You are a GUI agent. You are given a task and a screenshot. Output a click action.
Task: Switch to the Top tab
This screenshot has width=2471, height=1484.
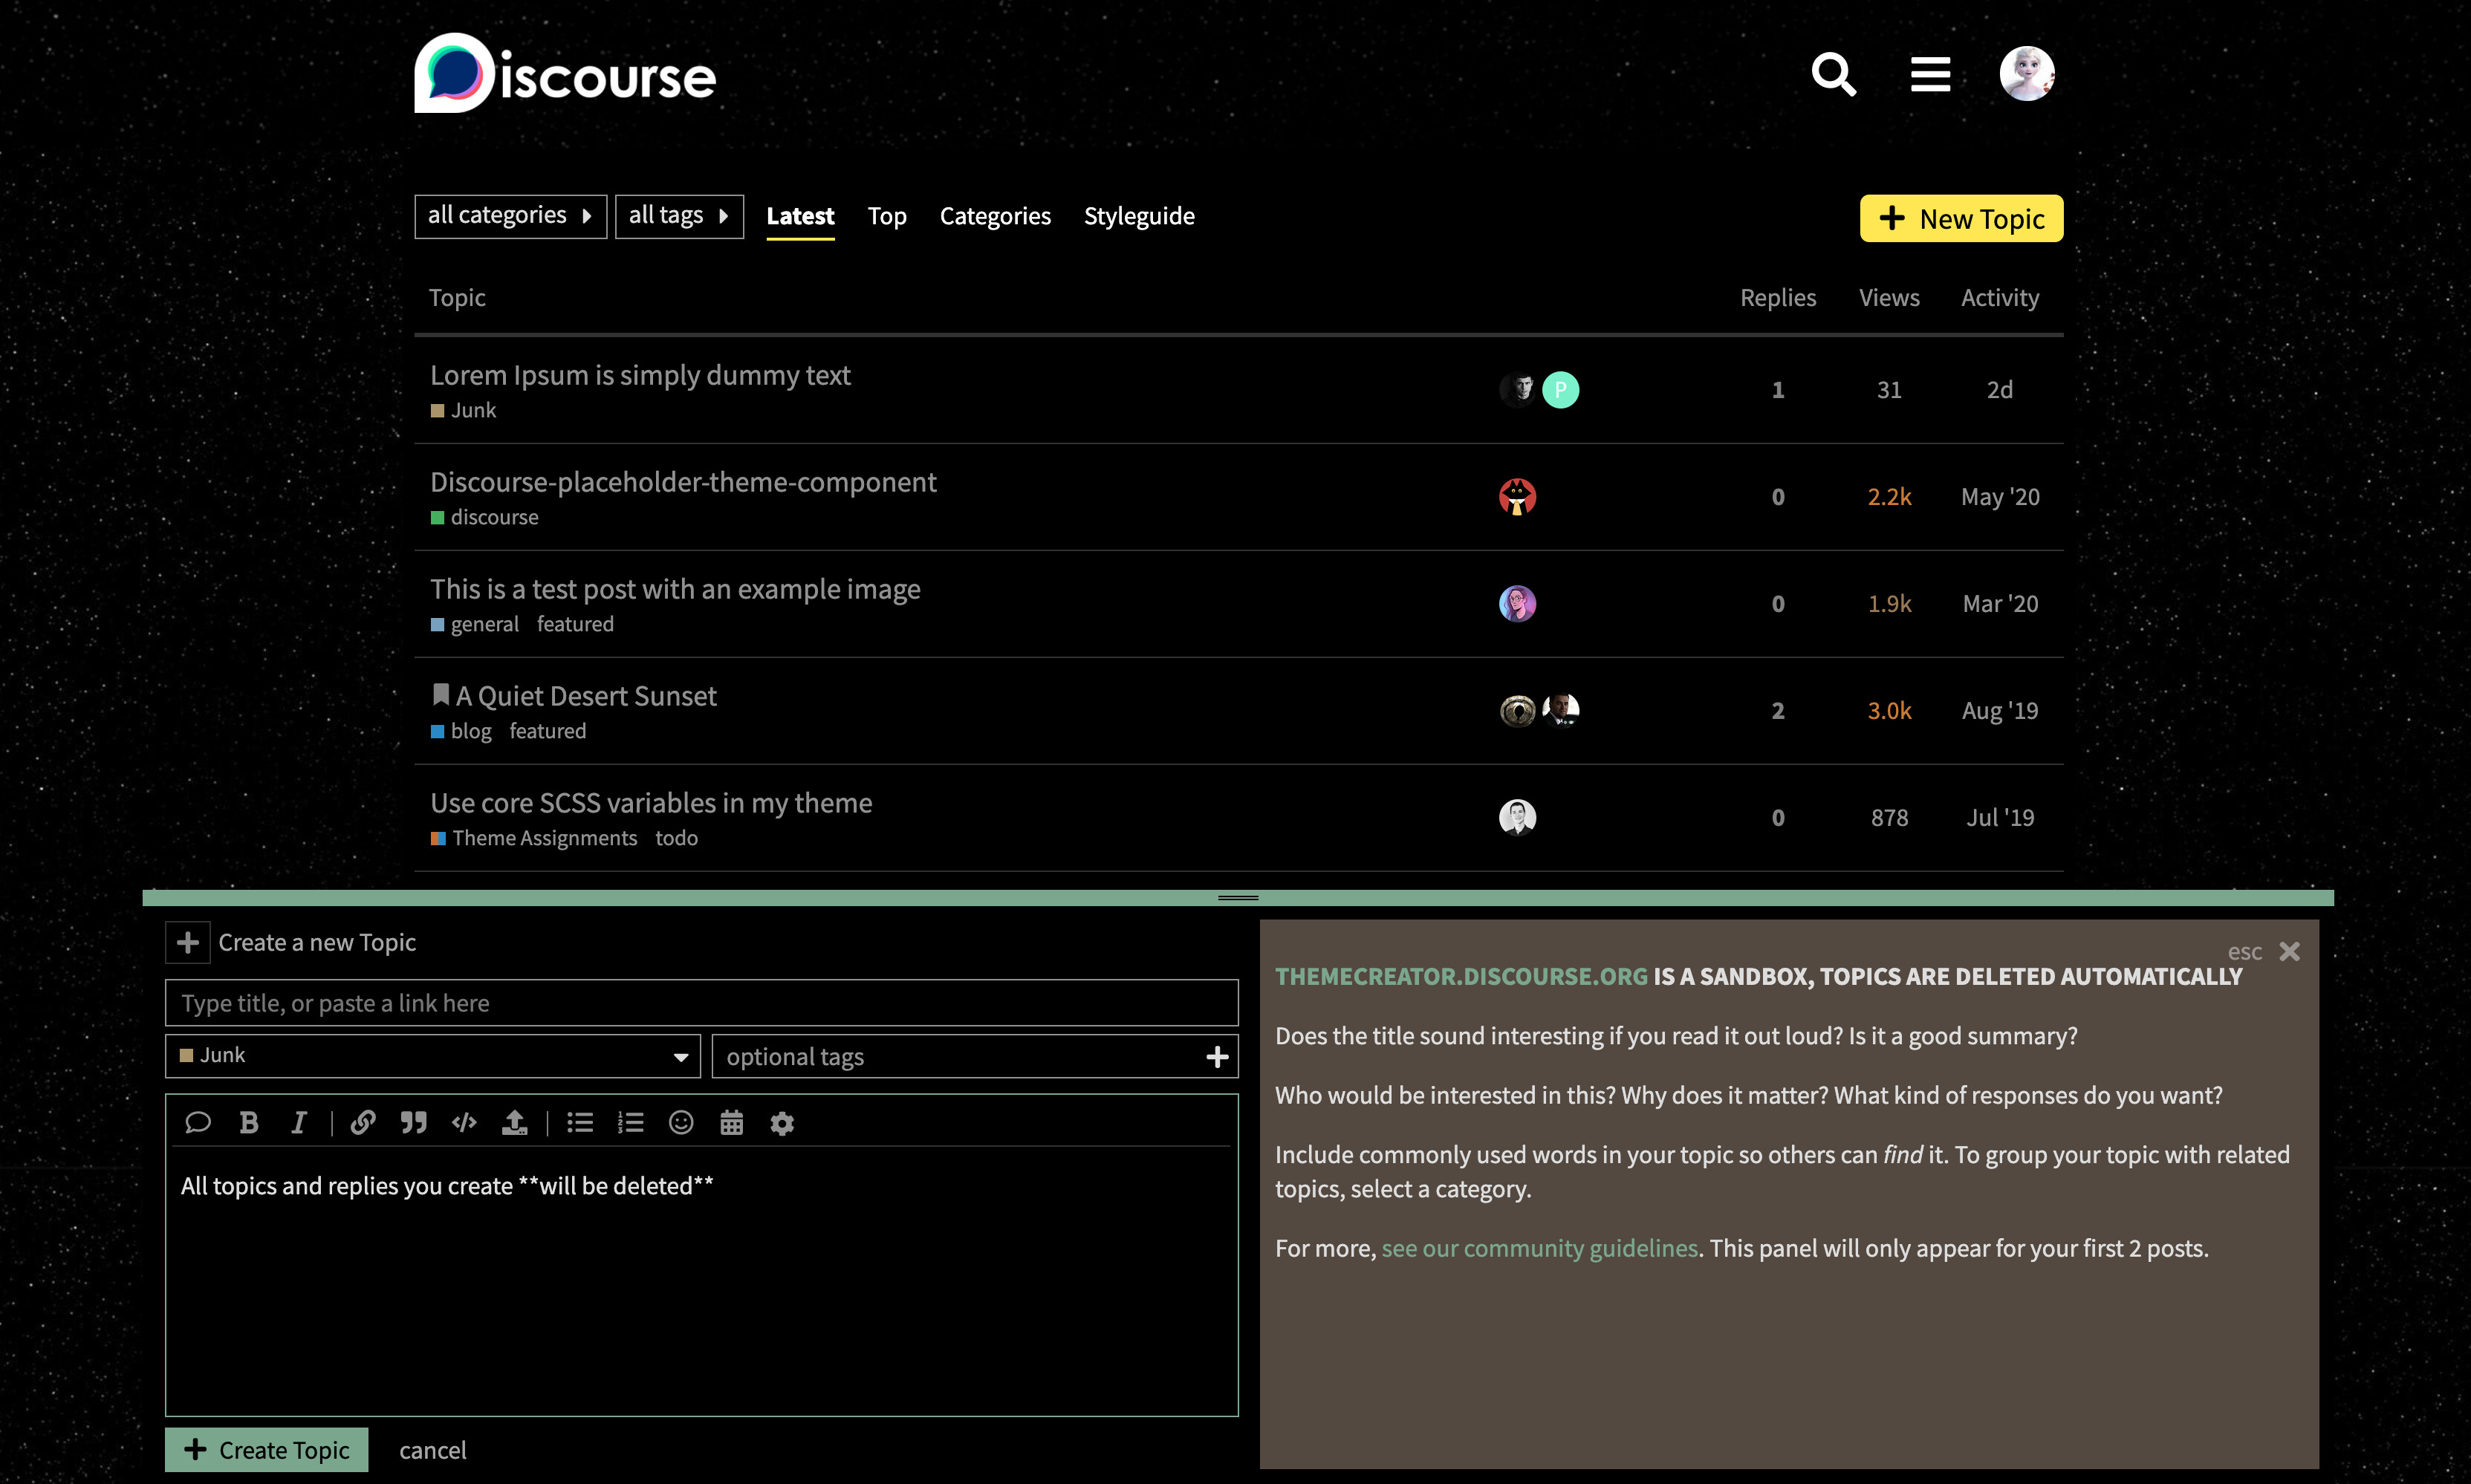[886, 216]
